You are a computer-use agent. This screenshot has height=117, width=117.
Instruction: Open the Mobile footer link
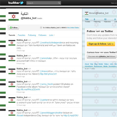coord(101,64)
